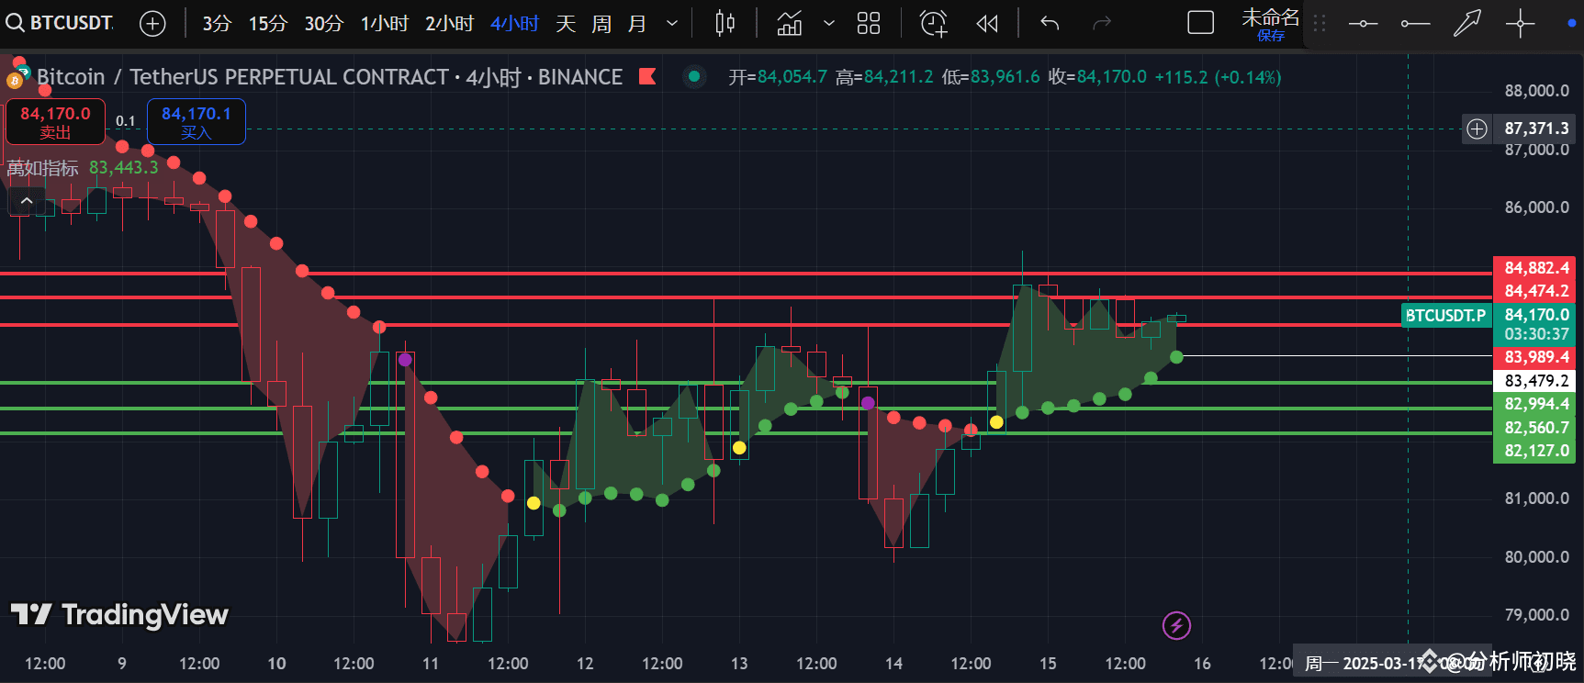Screen dimensions: 1584x683
Task: Expand the timeframe list chevron
Action: [672, 24]
